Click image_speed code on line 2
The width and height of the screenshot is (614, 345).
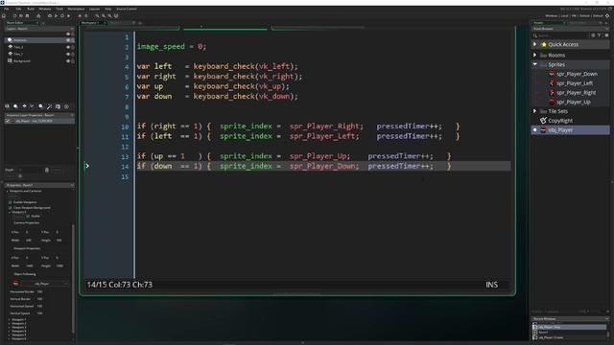coord(160,47)
